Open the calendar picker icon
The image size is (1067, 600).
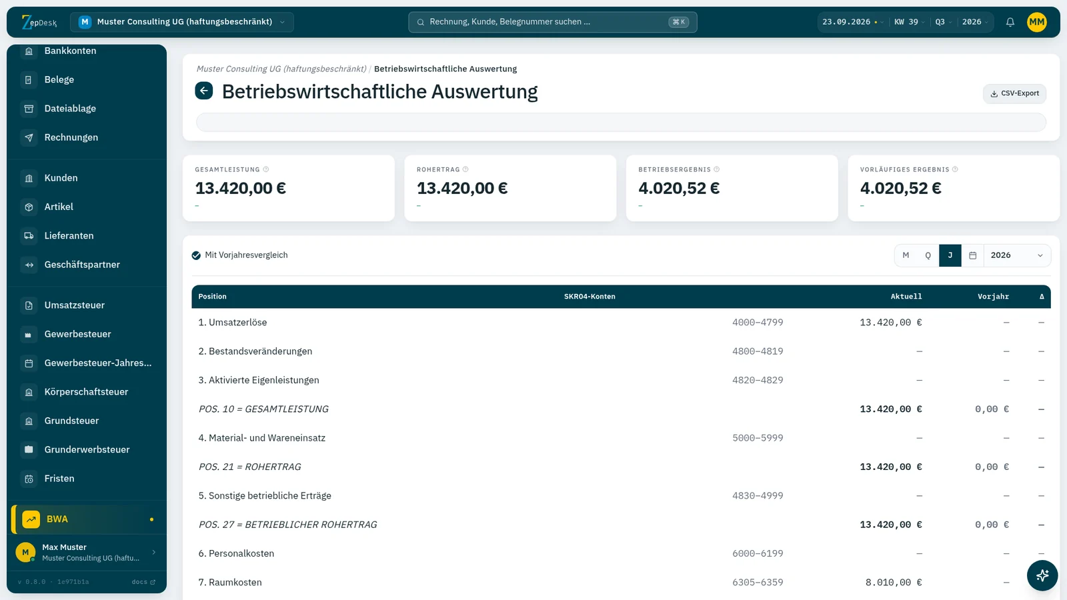973,255
